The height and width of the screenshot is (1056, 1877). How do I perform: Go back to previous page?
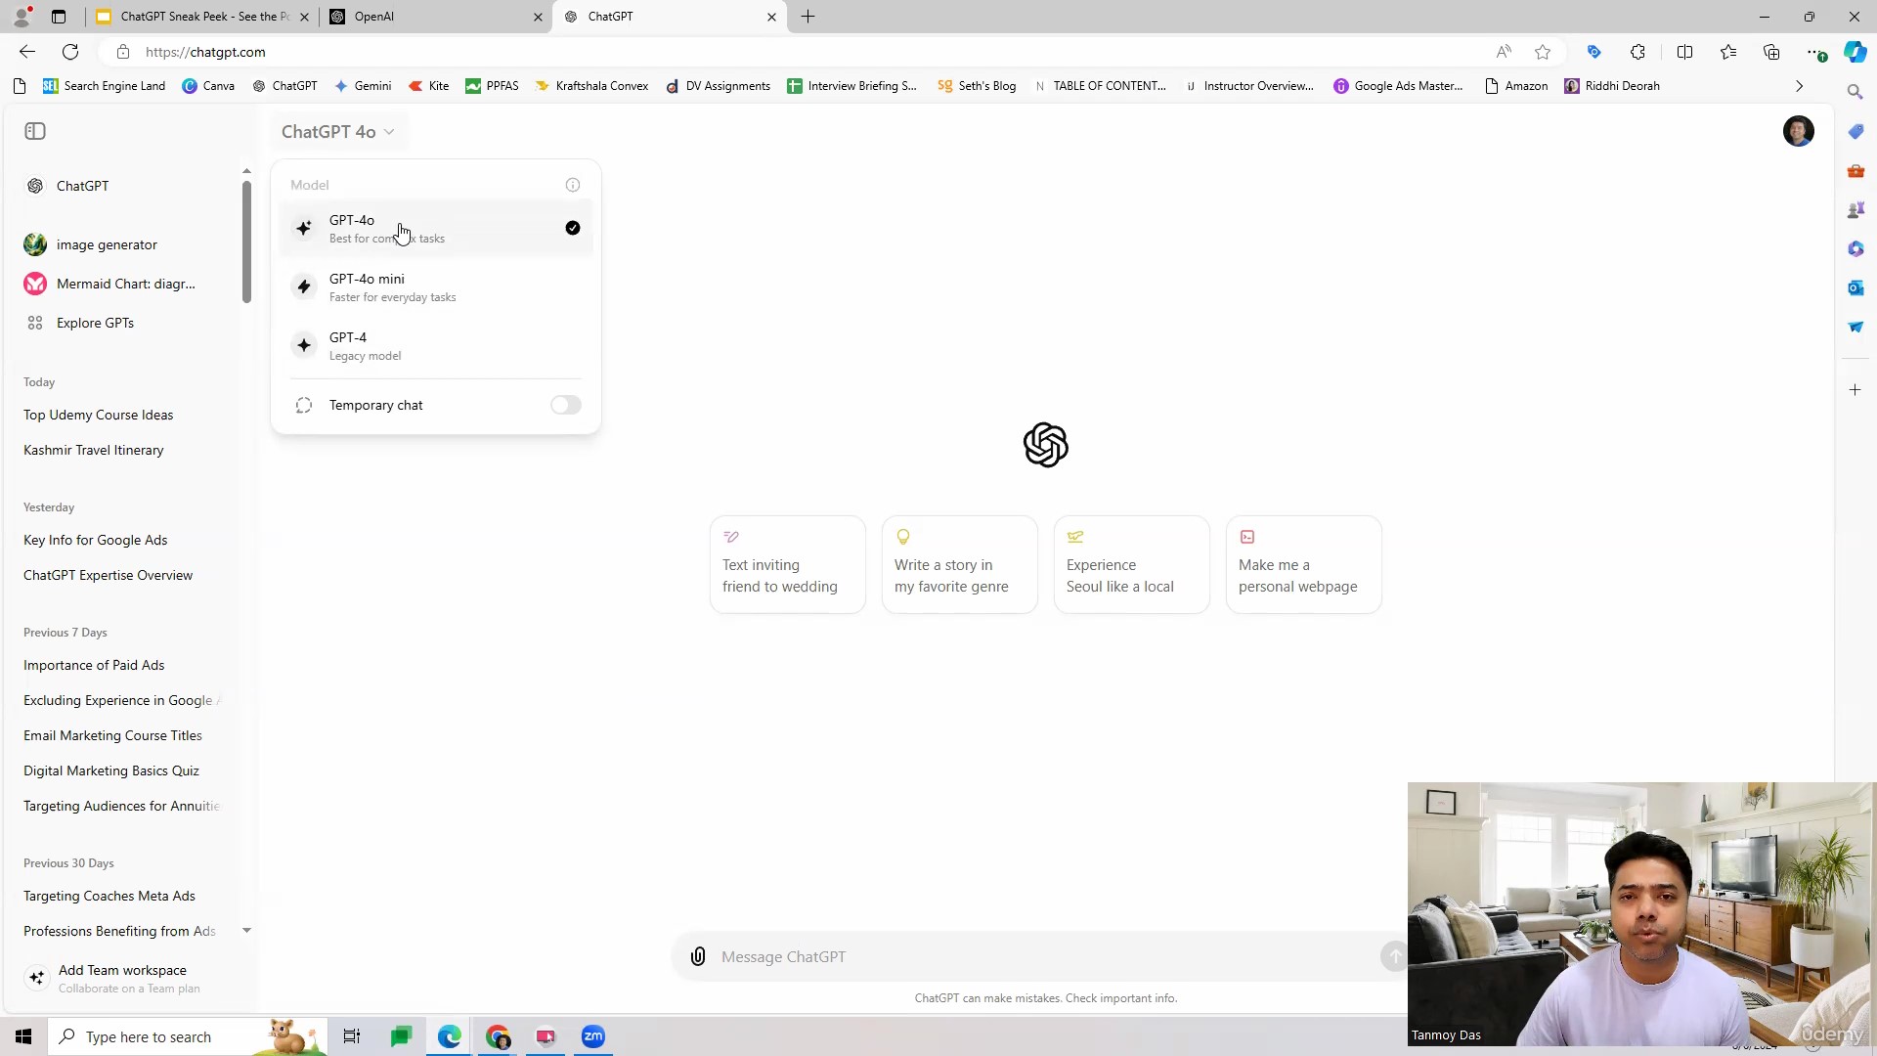27,52
